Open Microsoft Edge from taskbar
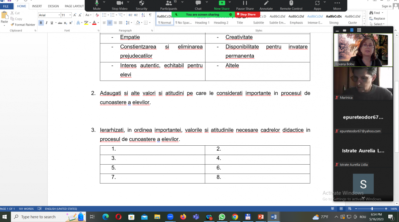The height and width of the screenshot is (222, 399). (x=105, y=217)
